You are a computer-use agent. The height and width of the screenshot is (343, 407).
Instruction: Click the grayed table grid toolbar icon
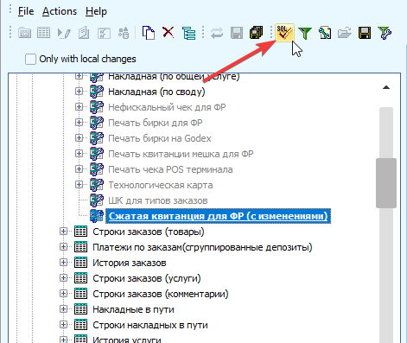pyautogui.click(x=44, y=33)
